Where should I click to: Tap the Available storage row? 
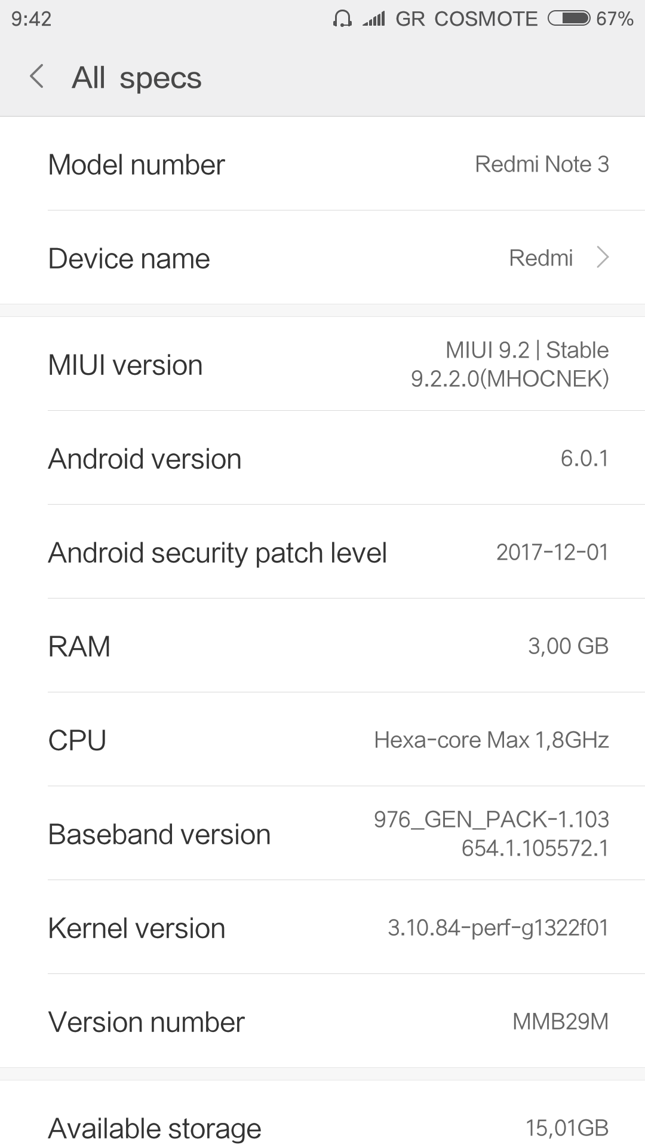tap(322, 1127)
